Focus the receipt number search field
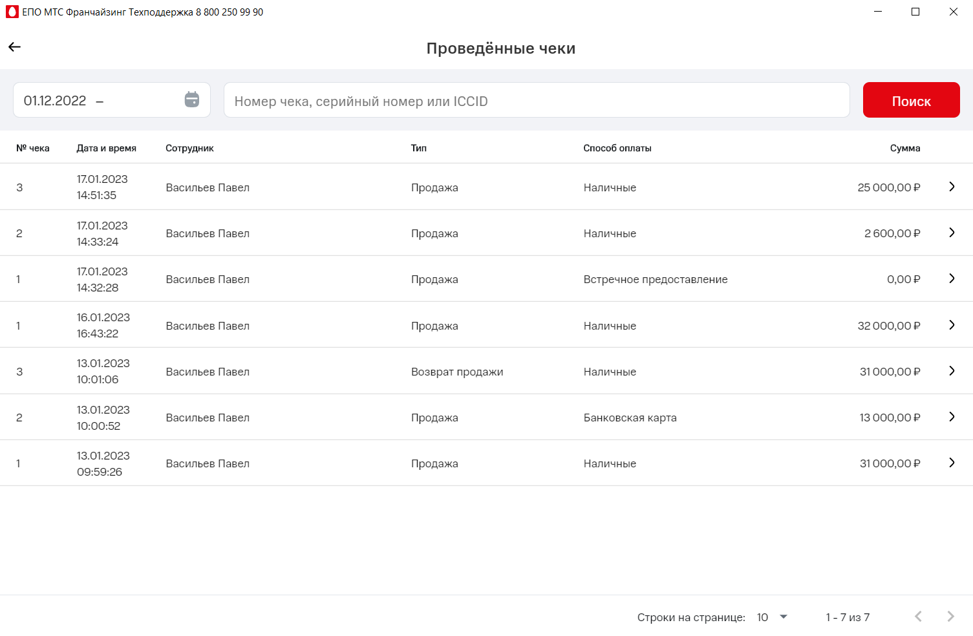Screen dimensions: 973x636 (x=537, y=100)
